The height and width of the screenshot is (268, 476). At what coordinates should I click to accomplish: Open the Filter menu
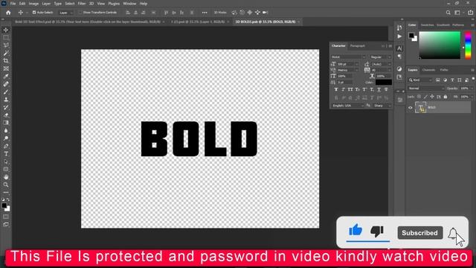[82, 4]
